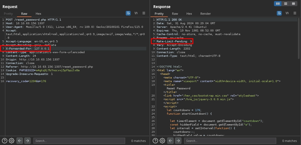Select top-bottom stacked layout icon
Viewport: 301px width, 145px height.
[285, 4]
